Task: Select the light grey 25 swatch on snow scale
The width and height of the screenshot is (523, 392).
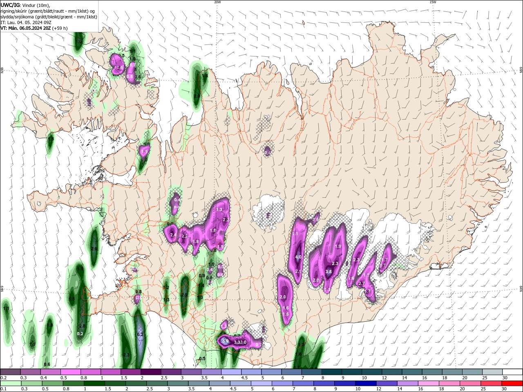Action: pos(492,372)
